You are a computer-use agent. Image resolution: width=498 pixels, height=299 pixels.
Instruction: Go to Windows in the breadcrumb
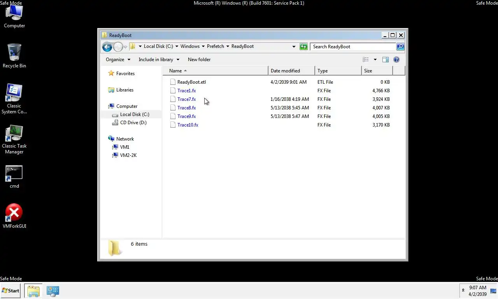coord(190,46)
